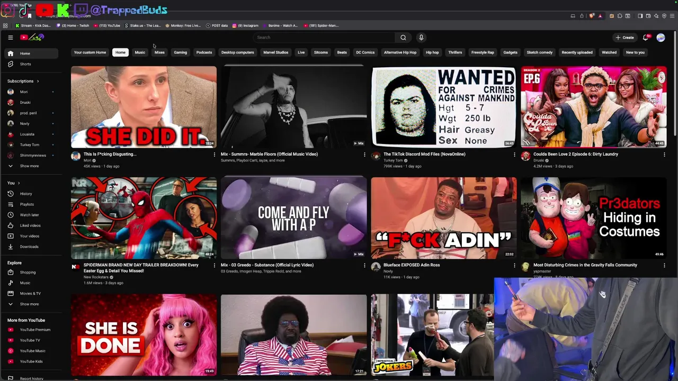
Task: Click the YouTube logo
Action: [32, 37]
